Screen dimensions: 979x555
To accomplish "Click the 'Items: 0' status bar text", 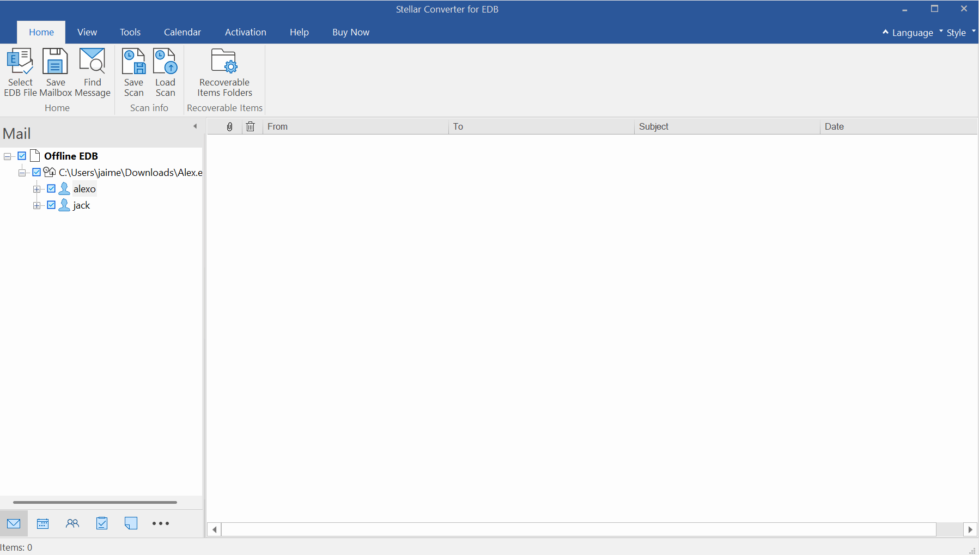I will click(x=16, y=547).
